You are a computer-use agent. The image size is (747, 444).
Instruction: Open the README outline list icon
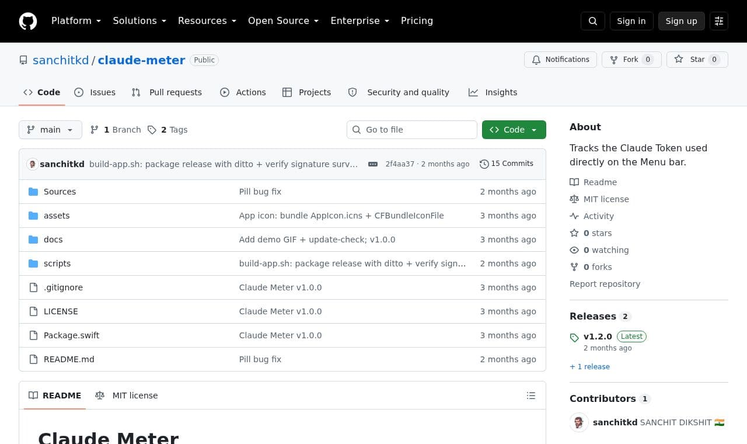click(531, 396)
